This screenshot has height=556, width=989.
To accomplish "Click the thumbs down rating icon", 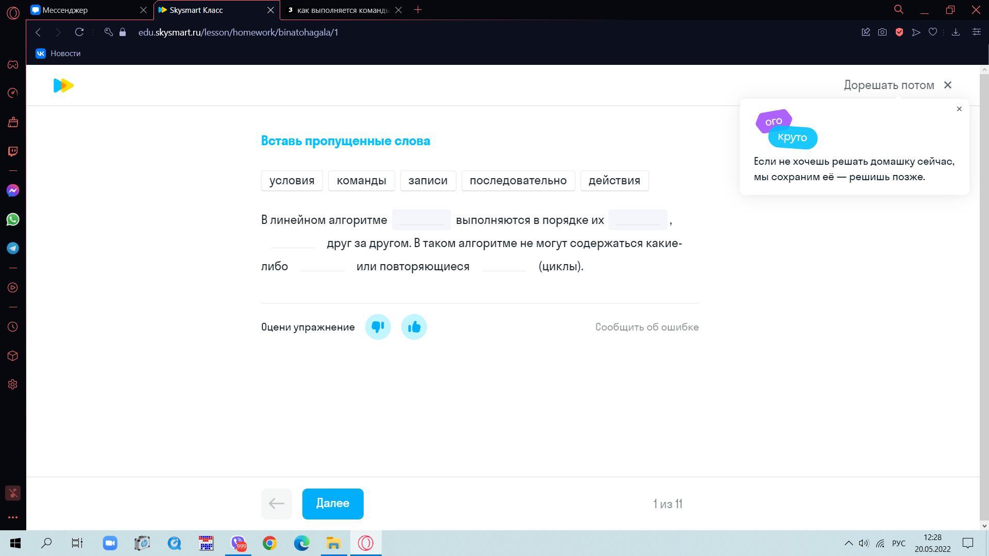I will click(378, 327).
